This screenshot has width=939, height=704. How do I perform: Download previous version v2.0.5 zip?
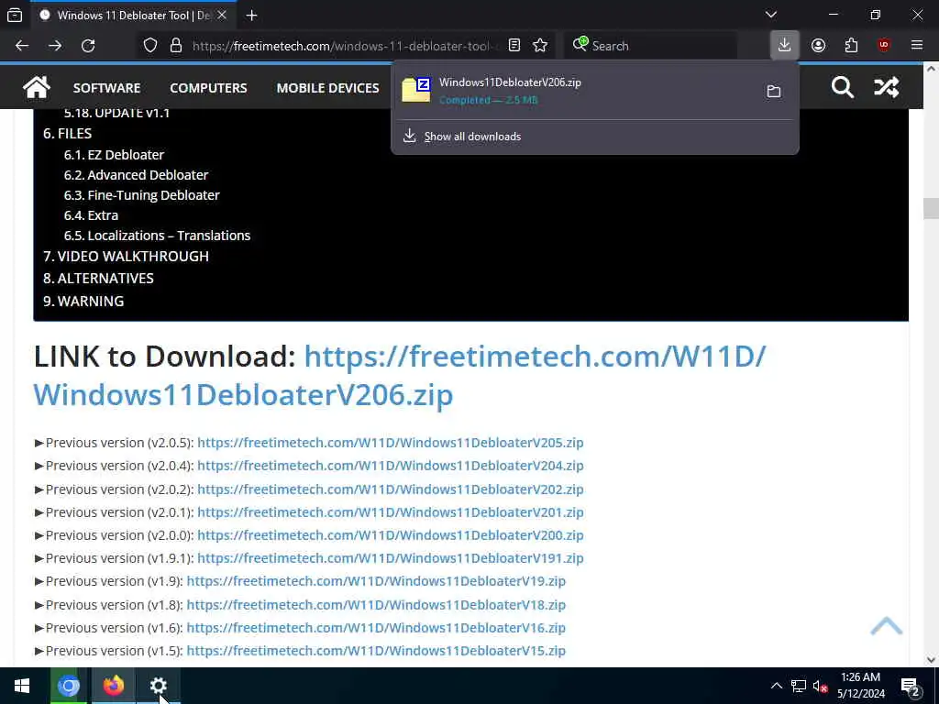[x=391, y=443]
